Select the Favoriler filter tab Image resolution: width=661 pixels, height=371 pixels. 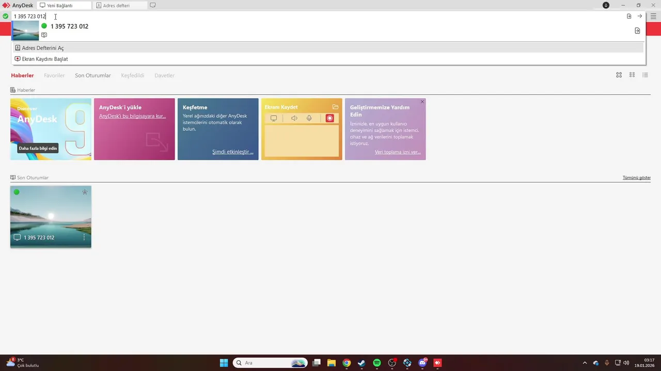click(54, 75)
